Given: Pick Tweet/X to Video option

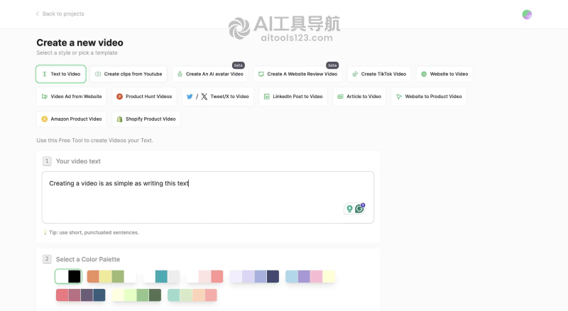Looking at the screenshot, I should pos(218,97).
